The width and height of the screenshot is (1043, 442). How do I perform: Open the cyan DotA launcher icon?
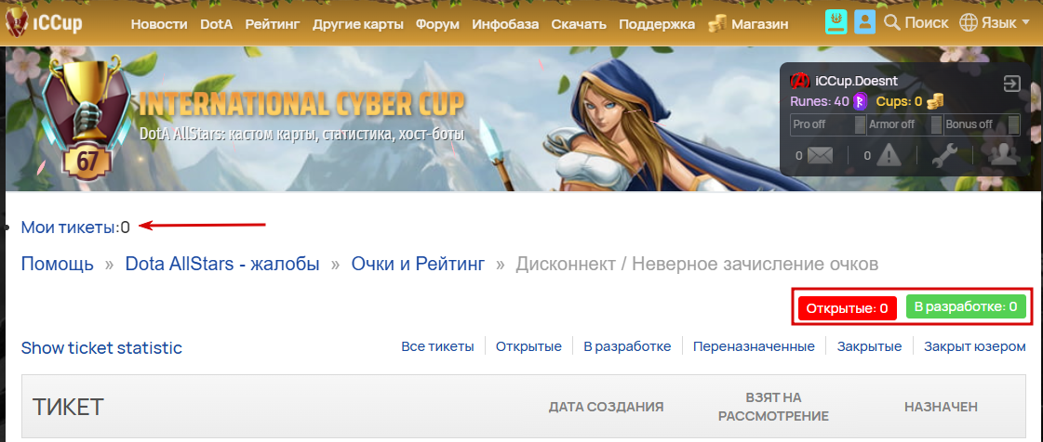click(x=836, y=22)
